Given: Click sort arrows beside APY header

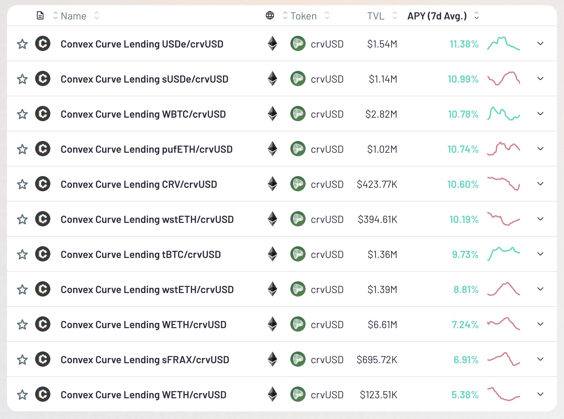Looking at the screenshot, I should (x=477, y=15).
